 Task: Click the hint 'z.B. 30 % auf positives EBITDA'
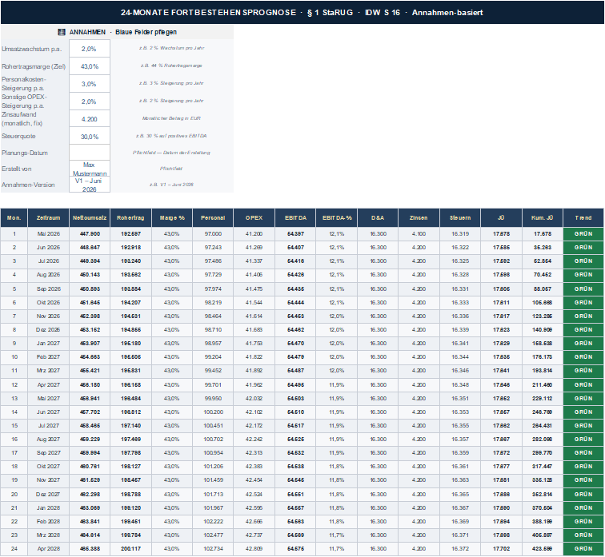coord(171,136)
